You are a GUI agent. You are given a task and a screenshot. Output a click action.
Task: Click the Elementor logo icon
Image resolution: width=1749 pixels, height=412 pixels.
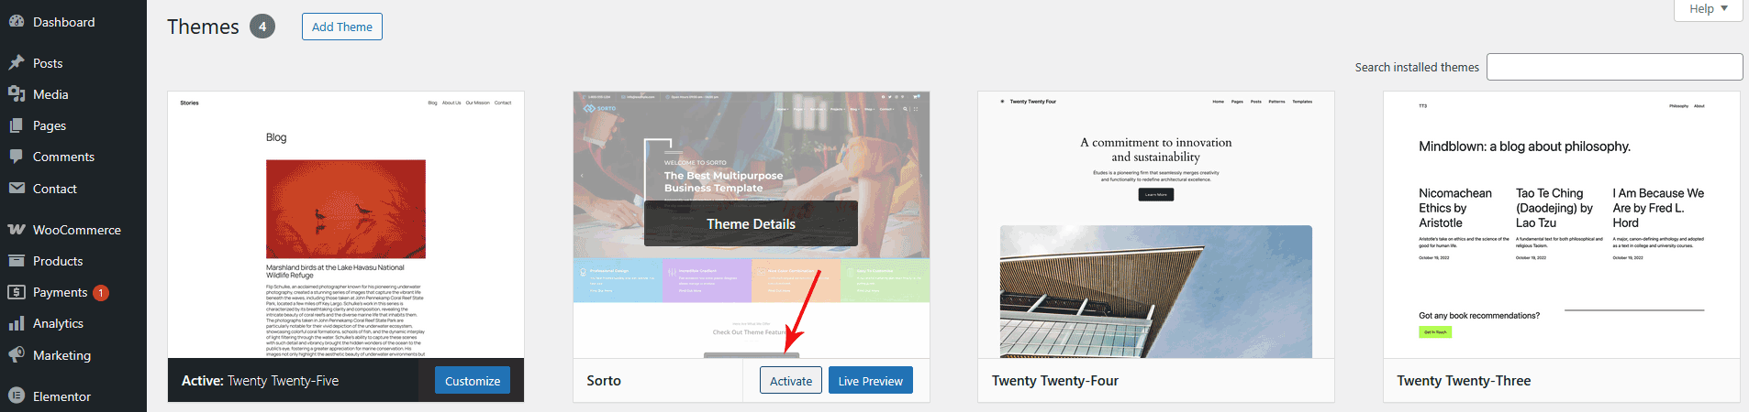(17, 396)
